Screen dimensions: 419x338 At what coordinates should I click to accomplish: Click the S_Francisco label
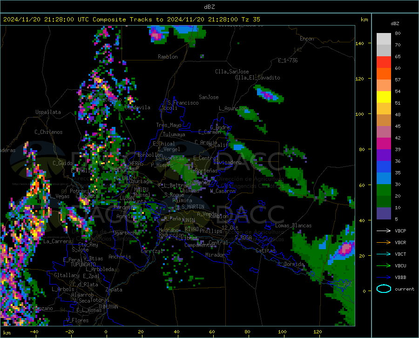click(x=183, y=103)
